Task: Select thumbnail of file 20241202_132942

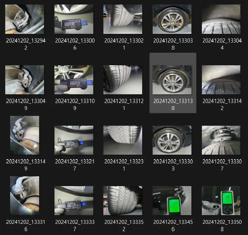Action: (x=24, y=19)
